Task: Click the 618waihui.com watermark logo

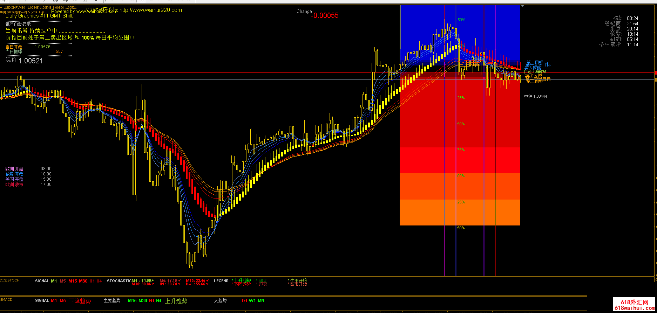Action: pos(635,305)
